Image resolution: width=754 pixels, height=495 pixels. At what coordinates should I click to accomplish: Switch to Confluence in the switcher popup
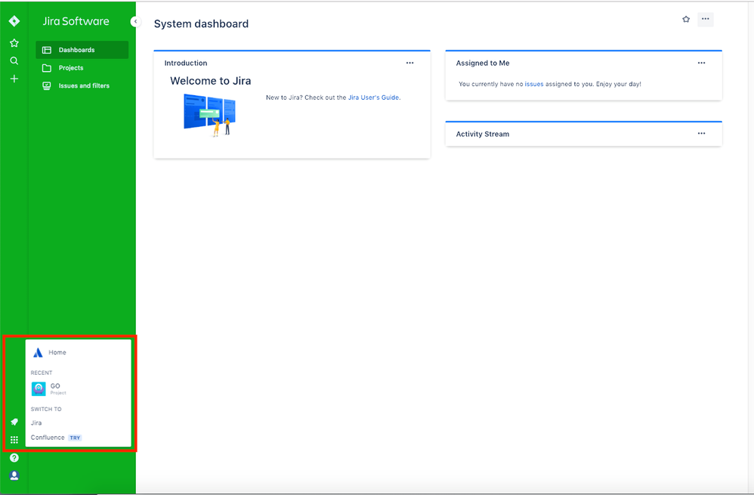[x=48, y=438]
